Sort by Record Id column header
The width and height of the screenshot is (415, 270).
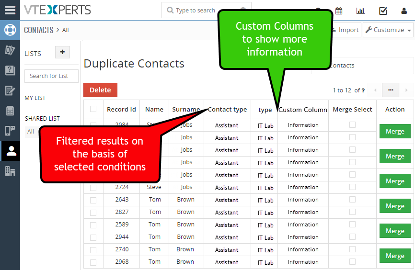tap(121, 110)
